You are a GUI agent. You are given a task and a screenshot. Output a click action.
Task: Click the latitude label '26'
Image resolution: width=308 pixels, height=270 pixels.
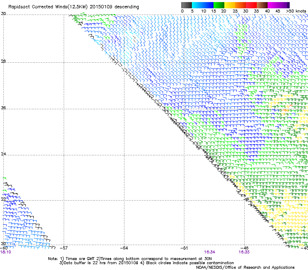[x=3, y=108]
